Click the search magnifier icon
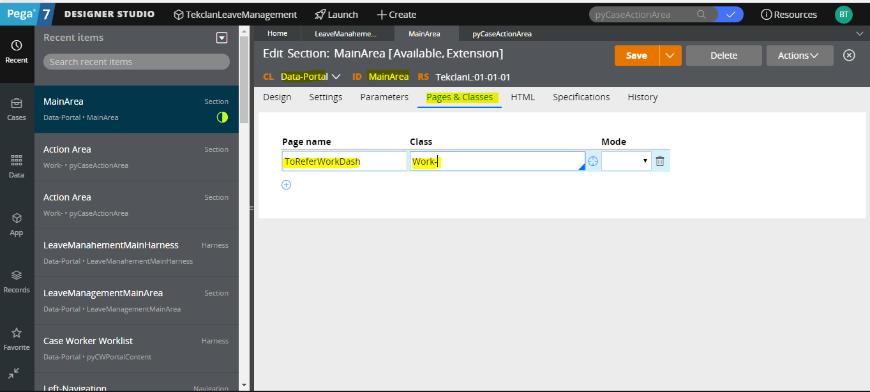 point(701,14)
